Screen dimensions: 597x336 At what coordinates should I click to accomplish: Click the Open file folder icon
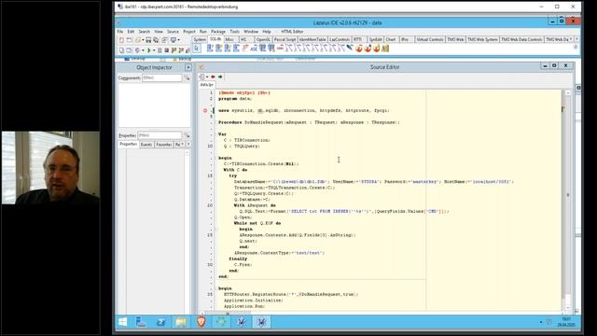tap(137, 39)
